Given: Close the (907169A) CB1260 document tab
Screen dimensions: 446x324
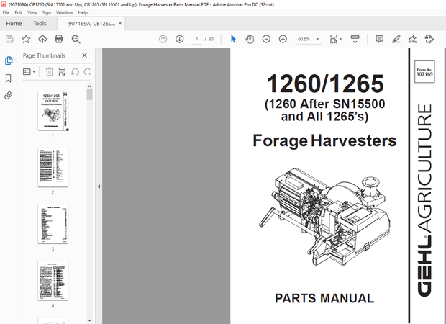Looking at the screenshot, I should tap(120, 24).
